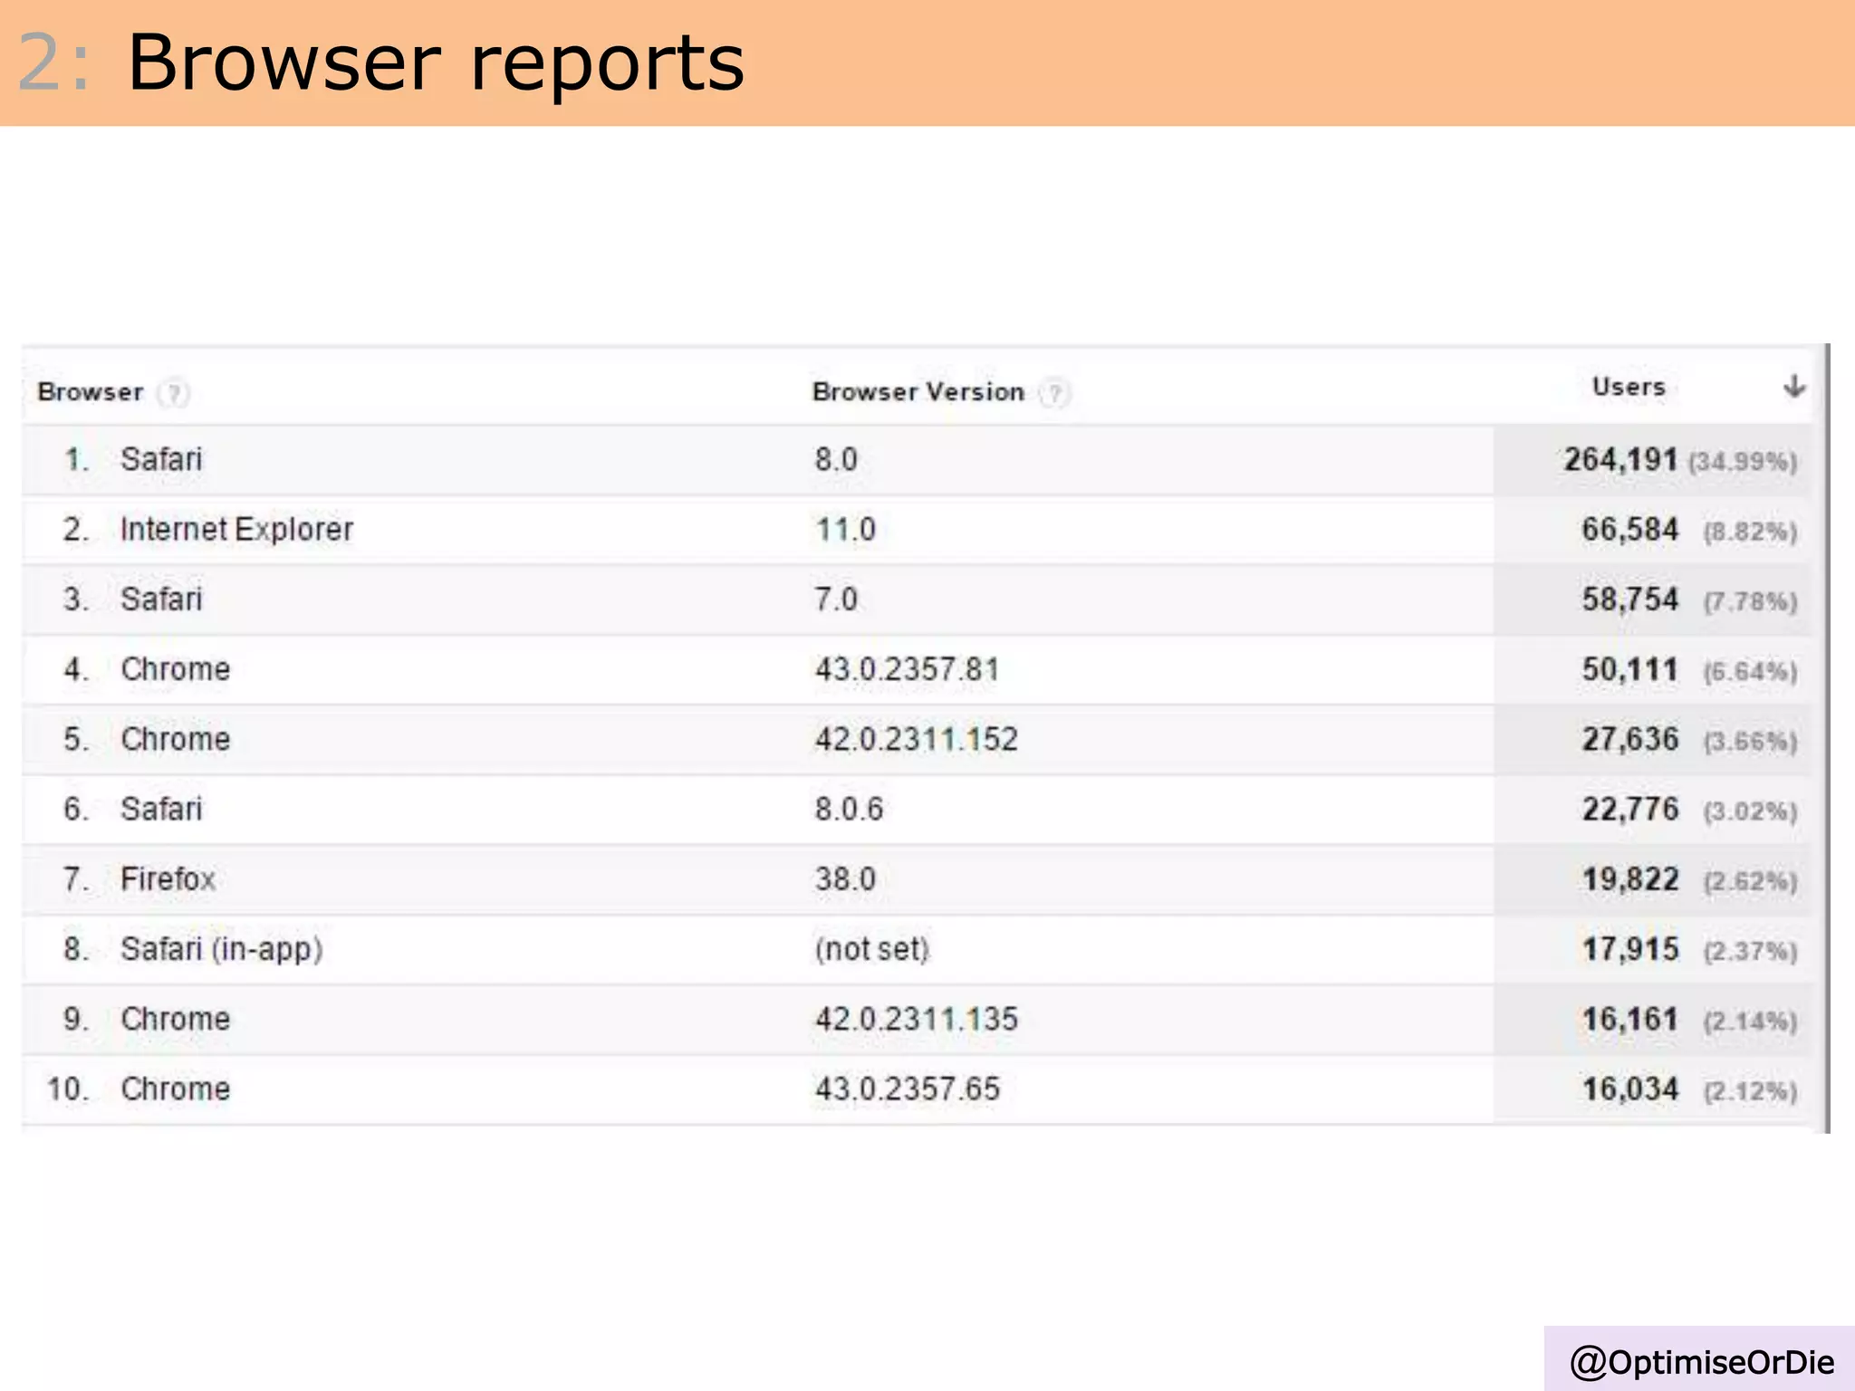Open the Firefox browser link
The image size is (1855, 1391).
point(168,878)
